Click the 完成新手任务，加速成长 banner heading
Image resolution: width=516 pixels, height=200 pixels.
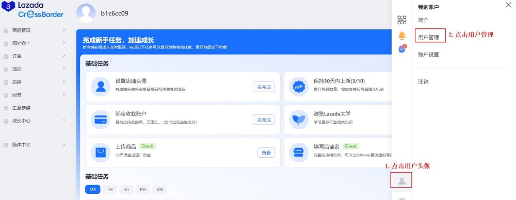pyautogui.click(x=119, y=40)
